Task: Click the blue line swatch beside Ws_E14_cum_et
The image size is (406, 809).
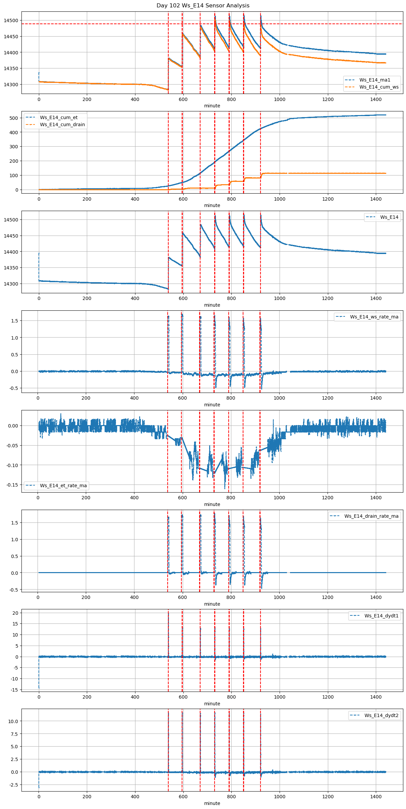Action: click(x=31, y=117)
